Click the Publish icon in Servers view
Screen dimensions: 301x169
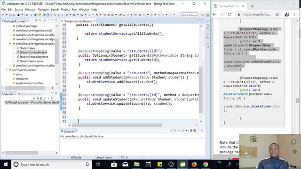pyautogui.click(x=52, y=98)
